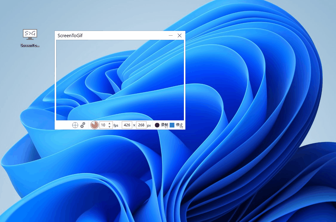Viewport: 336px width, 222px height.
Task: Open the ScreenToGif desktop shortcut icon
Action: click(x=30, y=38)
